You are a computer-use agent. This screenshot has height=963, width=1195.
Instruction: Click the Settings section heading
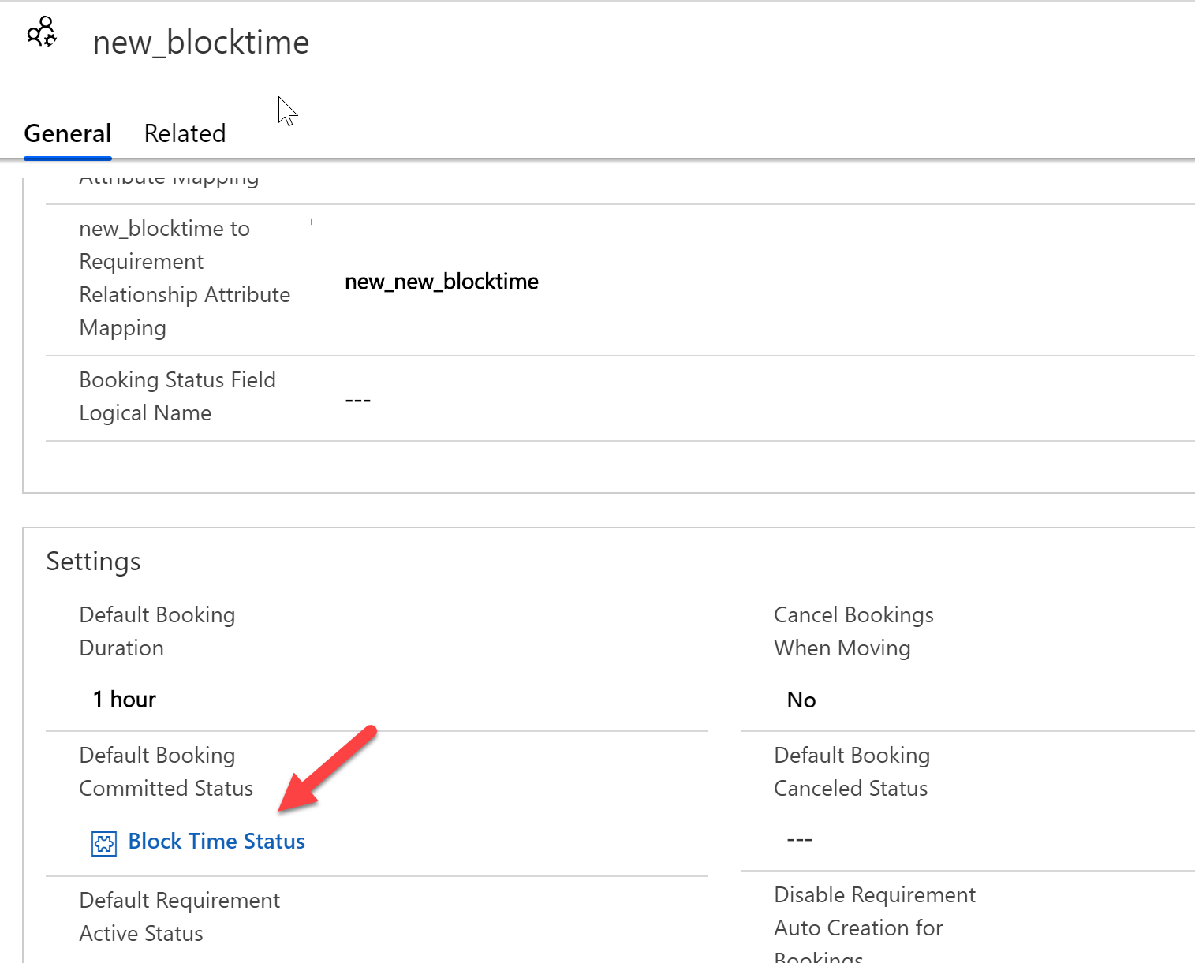pos(93,561)
